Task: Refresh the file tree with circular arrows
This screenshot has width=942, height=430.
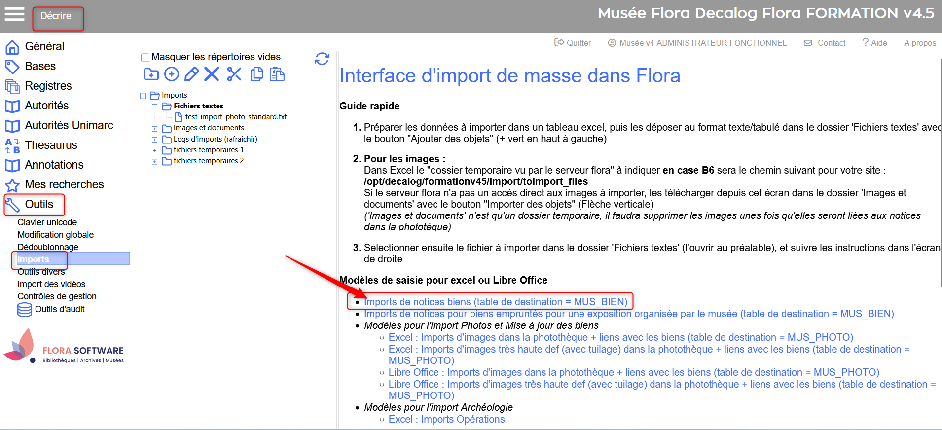Action: [322, 59]
